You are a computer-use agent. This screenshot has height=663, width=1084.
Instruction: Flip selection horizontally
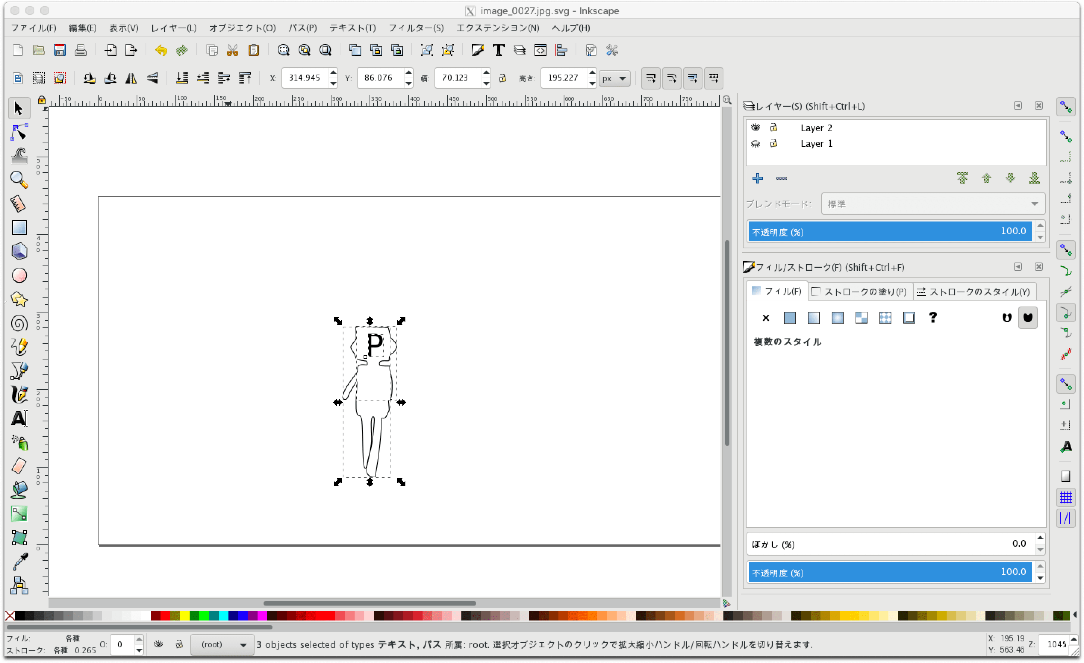[131, 78]
